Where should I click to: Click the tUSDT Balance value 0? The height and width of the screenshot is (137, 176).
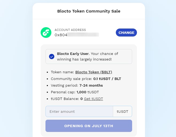click(x=81, y=99)
